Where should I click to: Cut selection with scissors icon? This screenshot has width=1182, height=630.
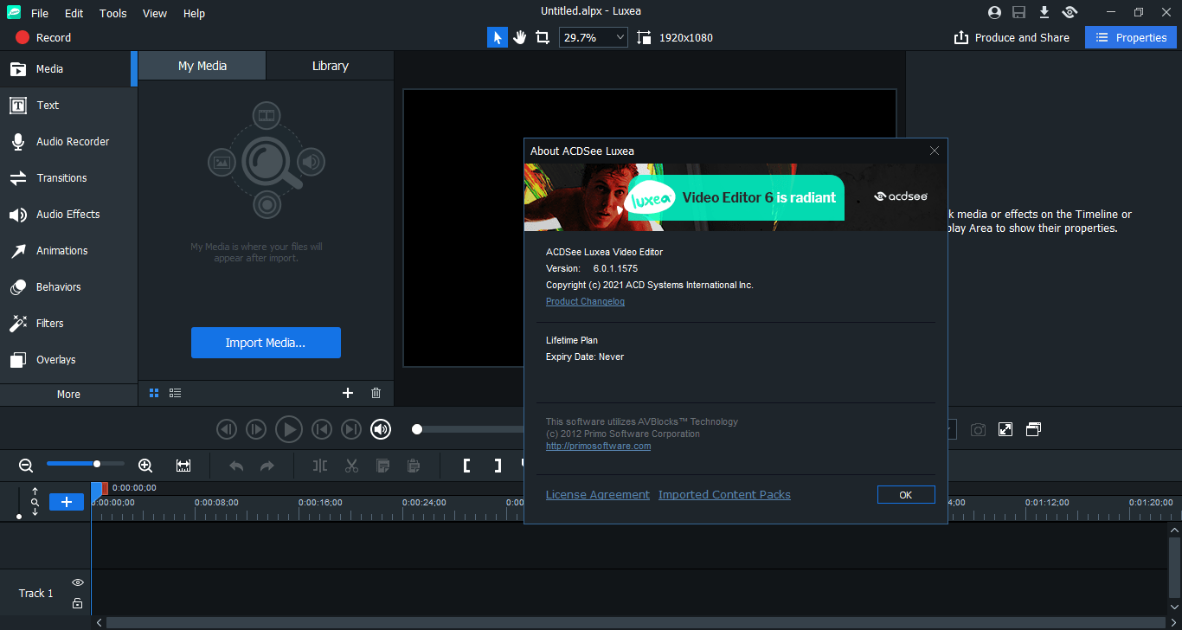tap(351, 466)
